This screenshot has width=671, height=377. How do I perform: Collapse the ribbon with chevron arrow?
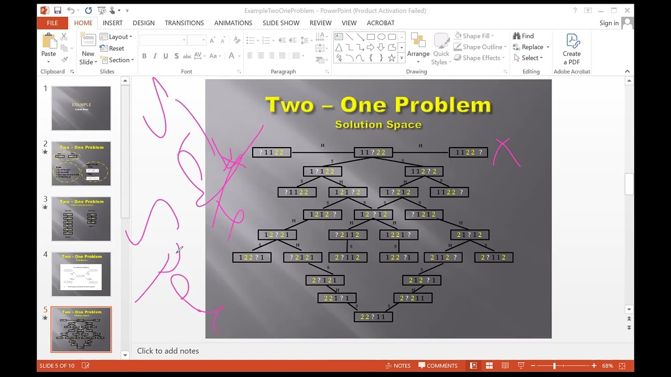pos(627,71)
